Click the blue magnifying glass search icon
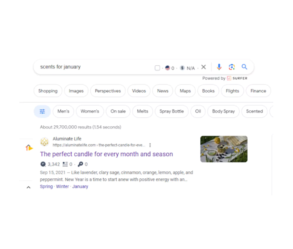 (x=244, y=67)
